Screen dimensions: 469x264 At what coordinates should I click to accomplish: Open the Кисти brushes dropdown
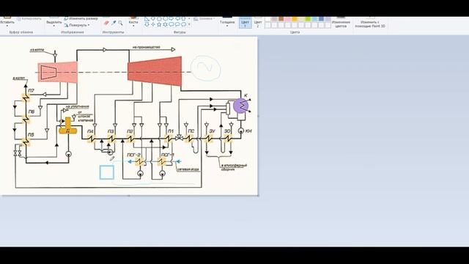(x=133, y=23)
